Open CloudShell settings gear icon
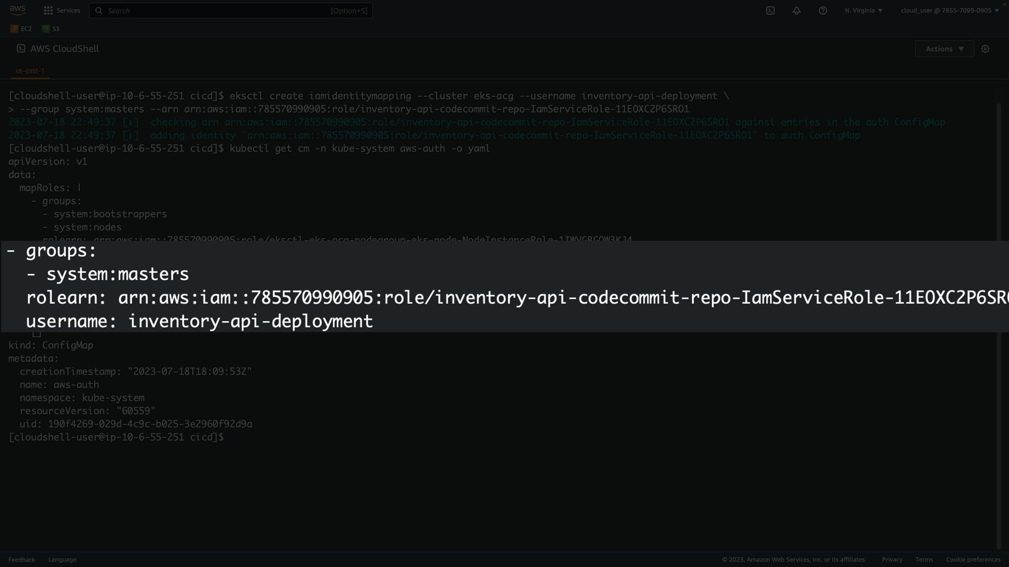 [x=985, y=49]
